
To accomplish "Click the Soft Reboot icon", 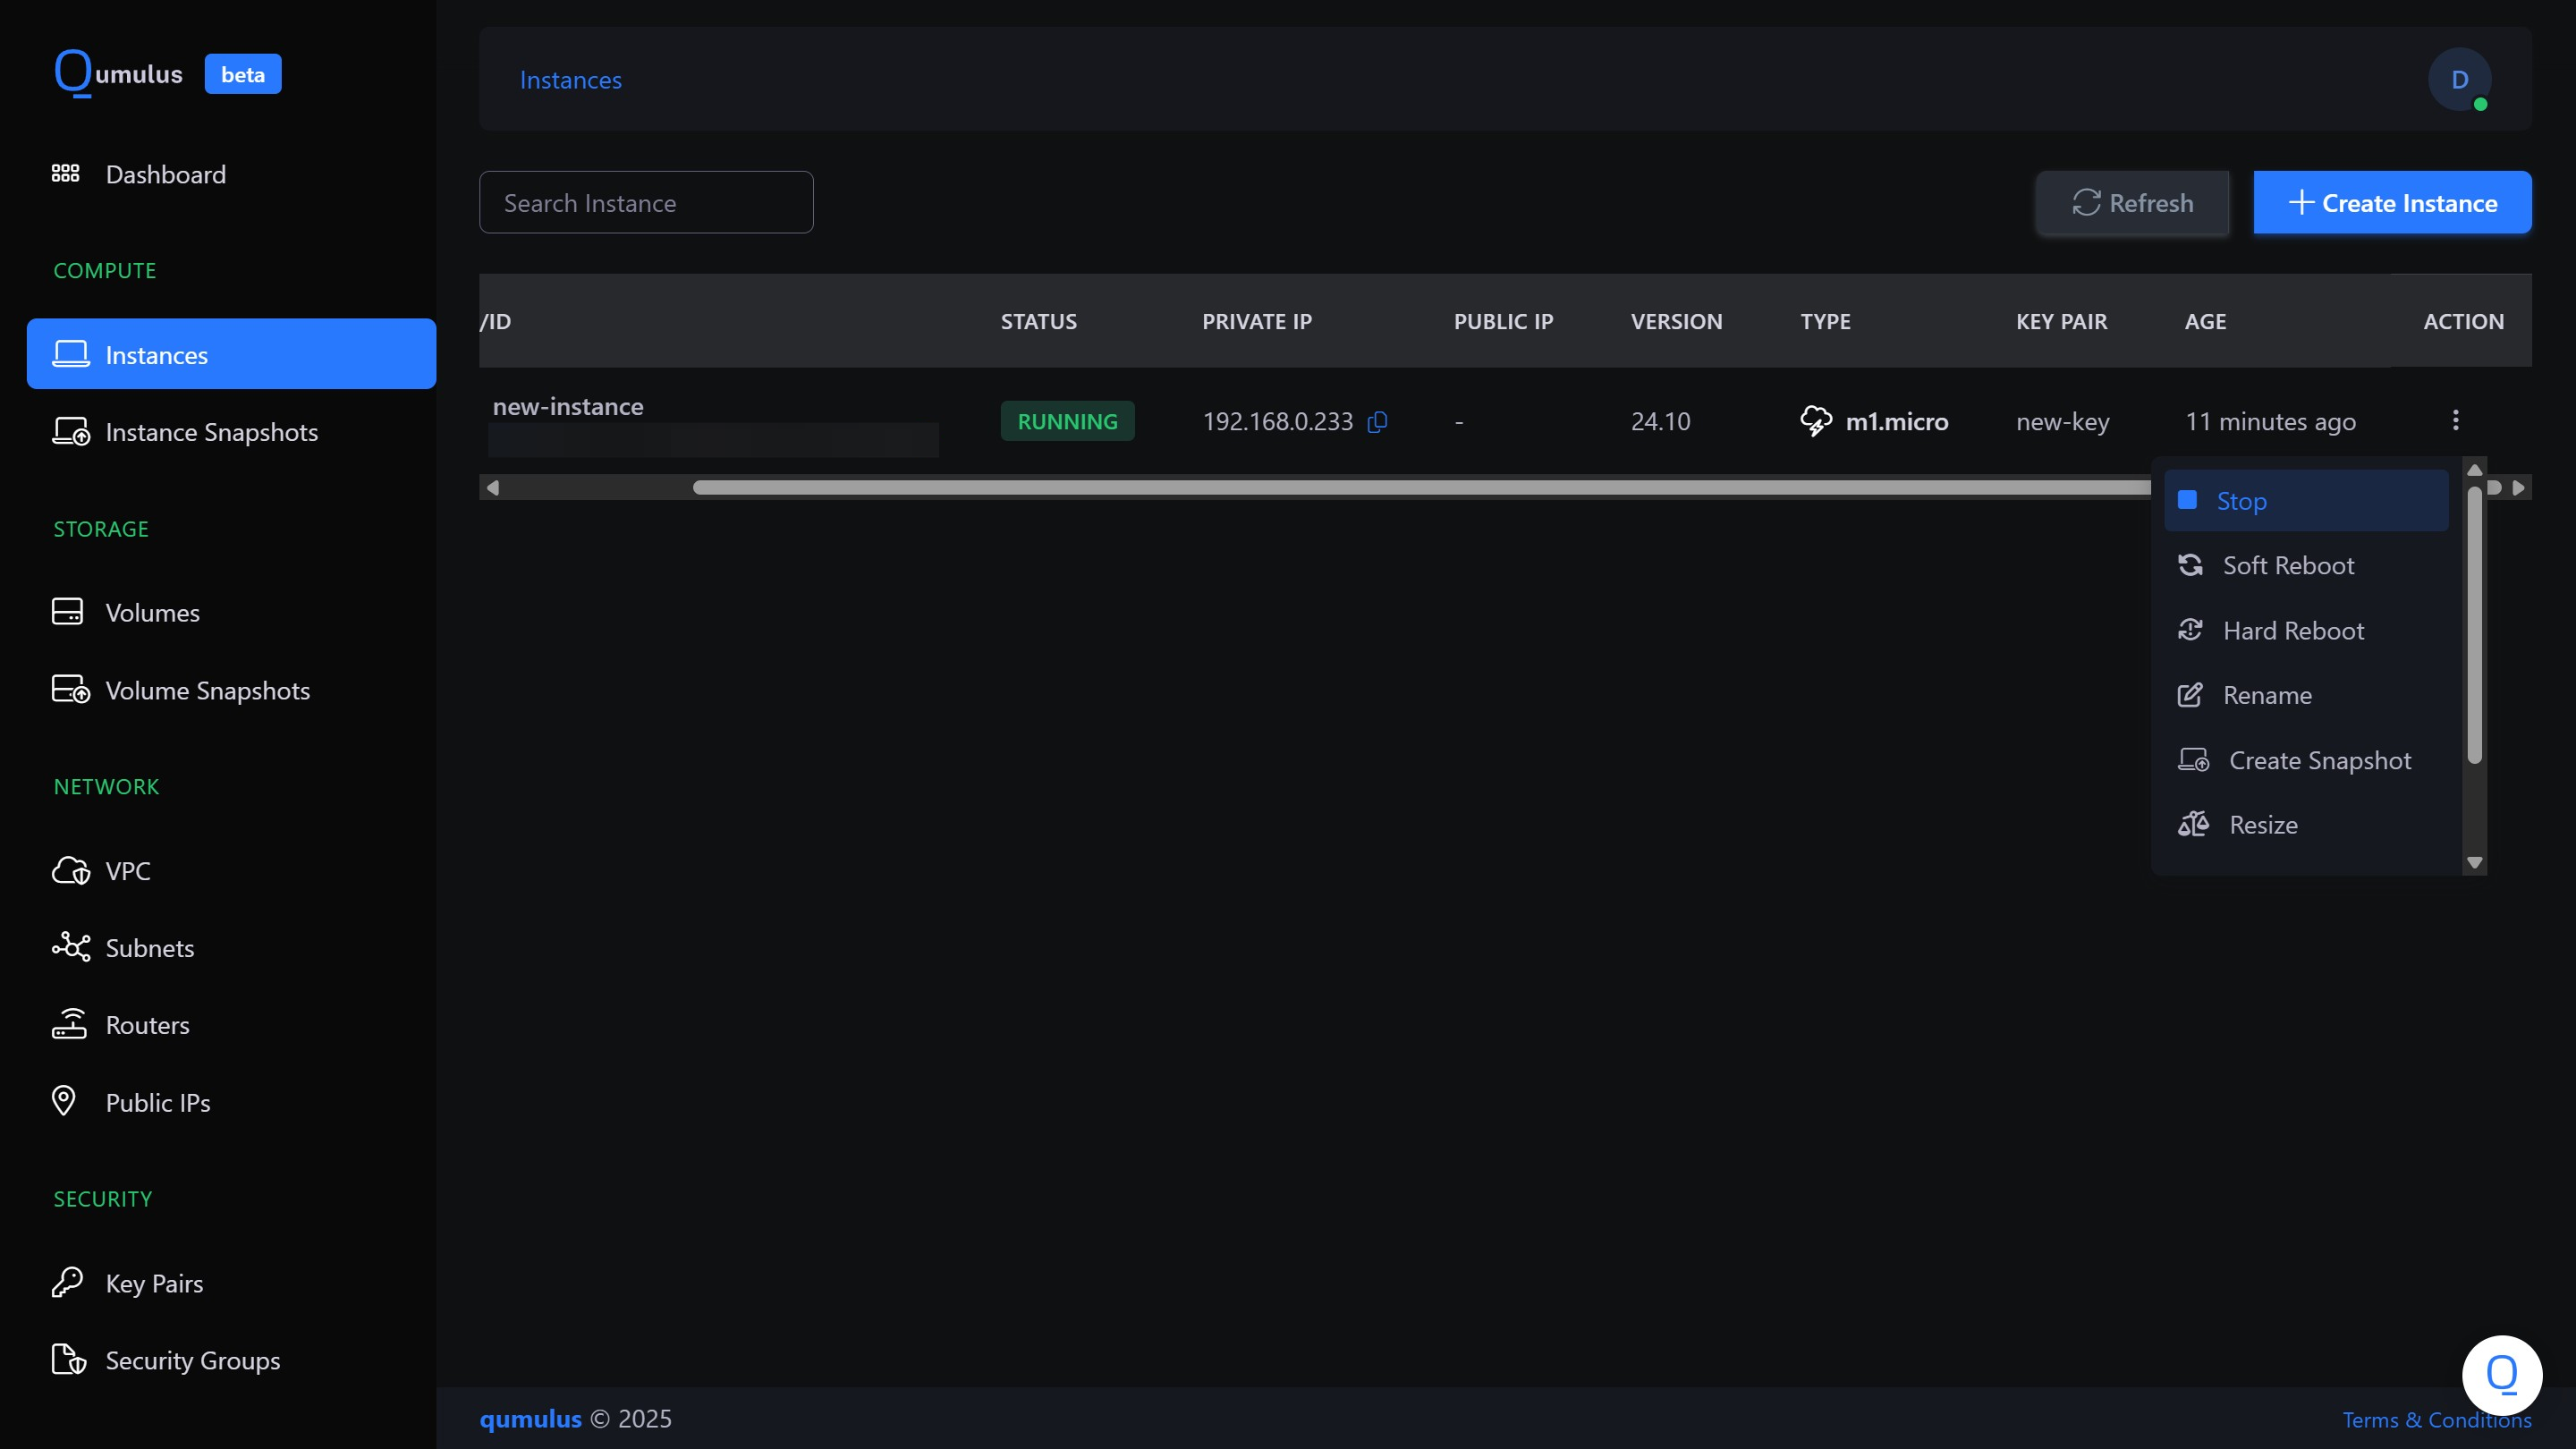I will point(2190,565).
